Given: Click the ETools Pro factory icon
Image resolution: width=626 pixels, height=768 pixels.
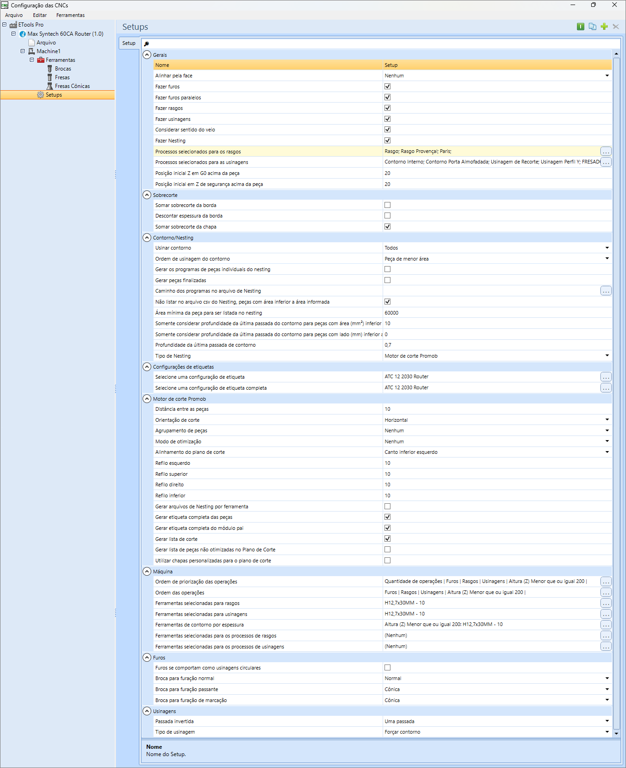Looking at the screenshot, I should tap(13, 25).
